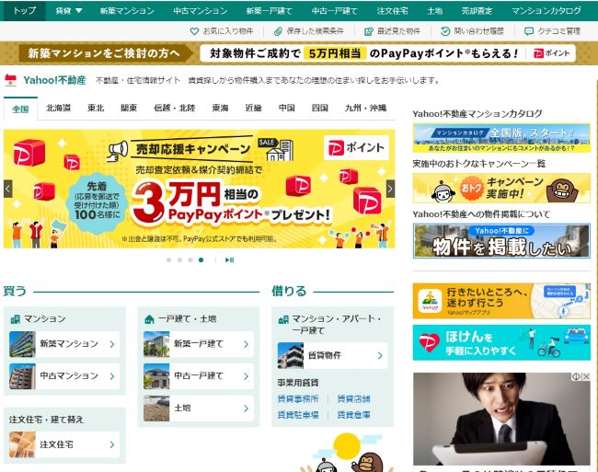The height and width of the screenshot is (472, 598).
Task: Show the next carousel slide
Action: (390, 189)
